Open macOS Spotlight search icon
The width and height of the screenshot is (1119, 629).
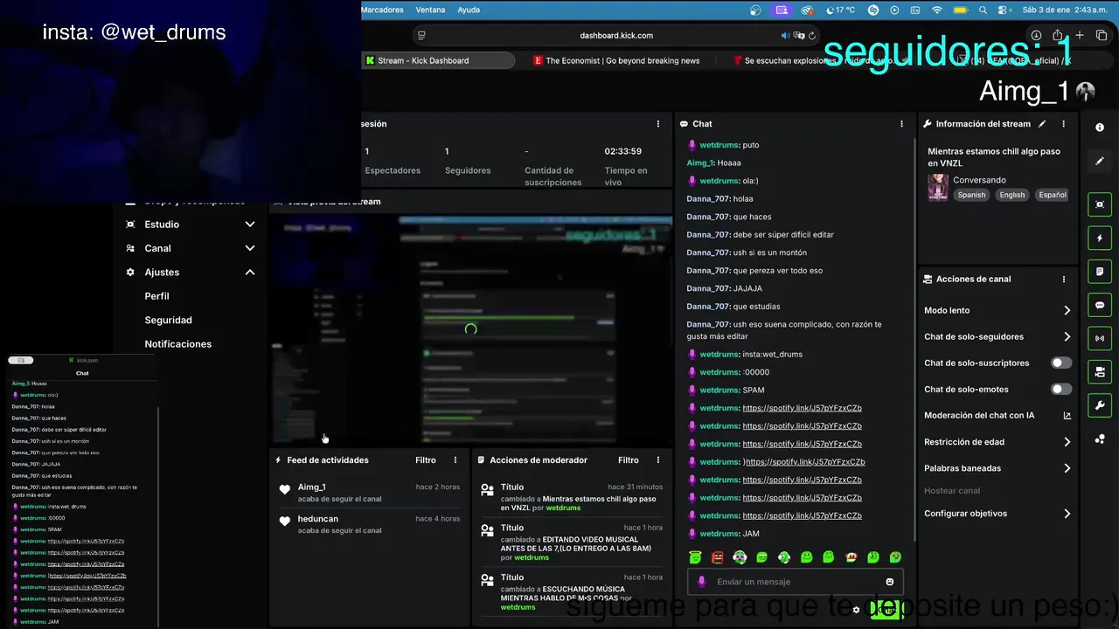coord(983,10)
